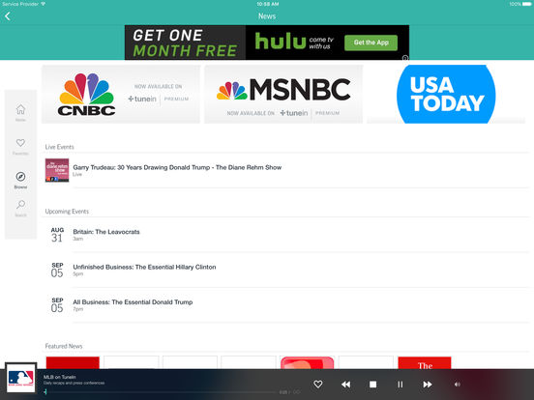Viewport: 534px width, 400px height.
Task: Select the Browse compass icon
Action: [20, 180]
